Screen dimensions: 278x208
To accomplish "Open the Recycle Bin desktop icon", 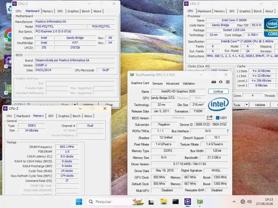I will coord(8,12).
